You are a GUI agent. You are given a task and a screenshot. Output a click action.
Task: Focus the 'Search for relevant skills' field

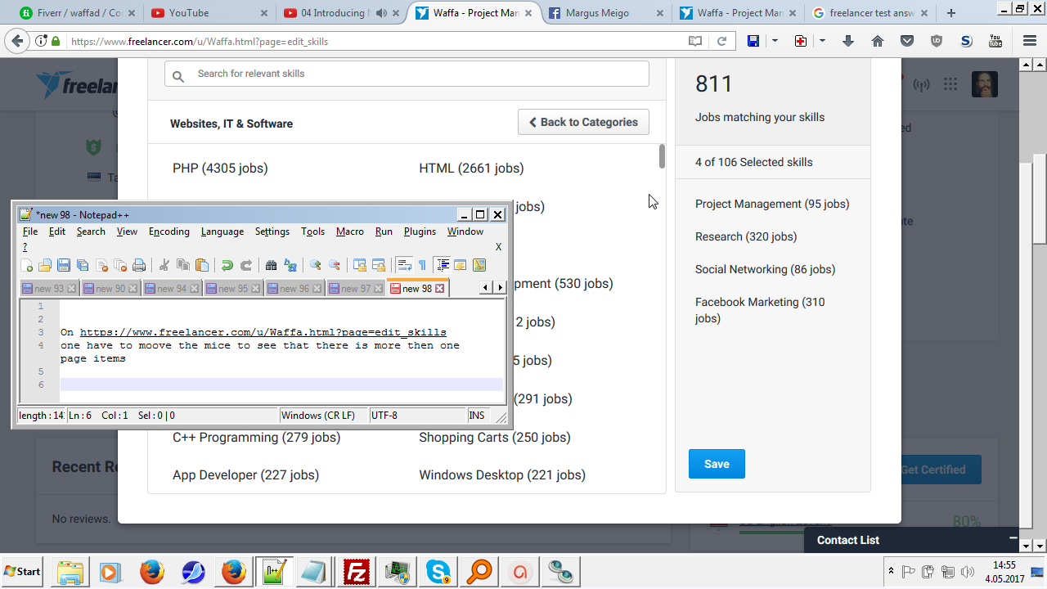[407, 74]
